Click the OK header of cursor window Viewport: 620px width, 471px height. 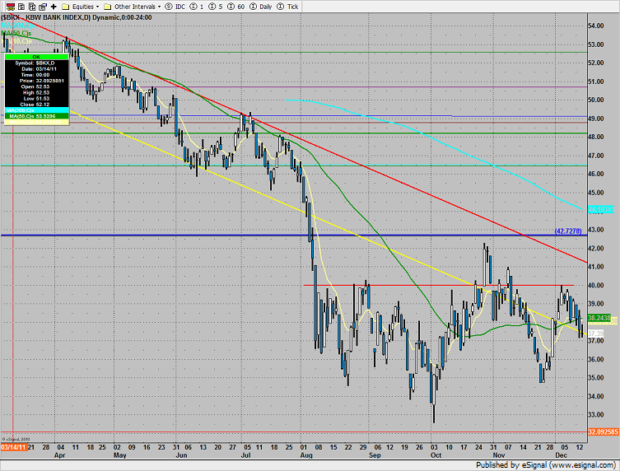tap(36, 57)
